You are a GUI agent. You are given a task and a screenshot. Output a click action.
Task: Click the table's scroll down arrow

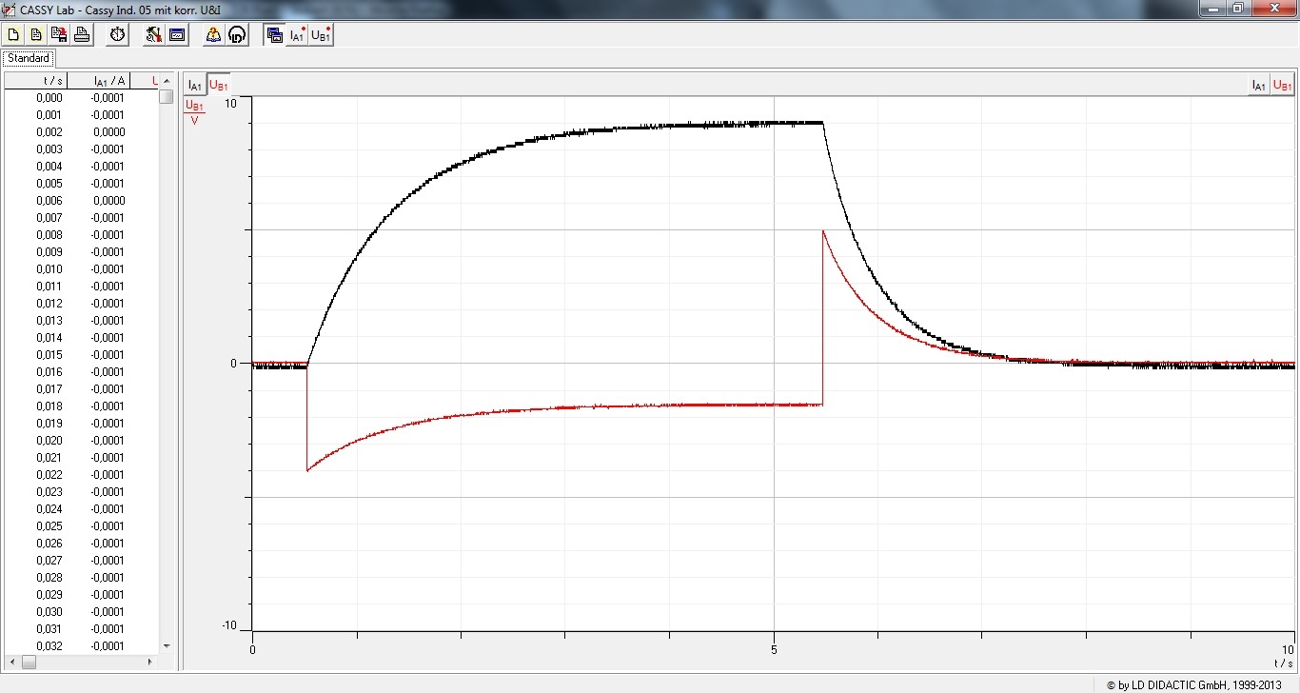[x=167, y=646]
